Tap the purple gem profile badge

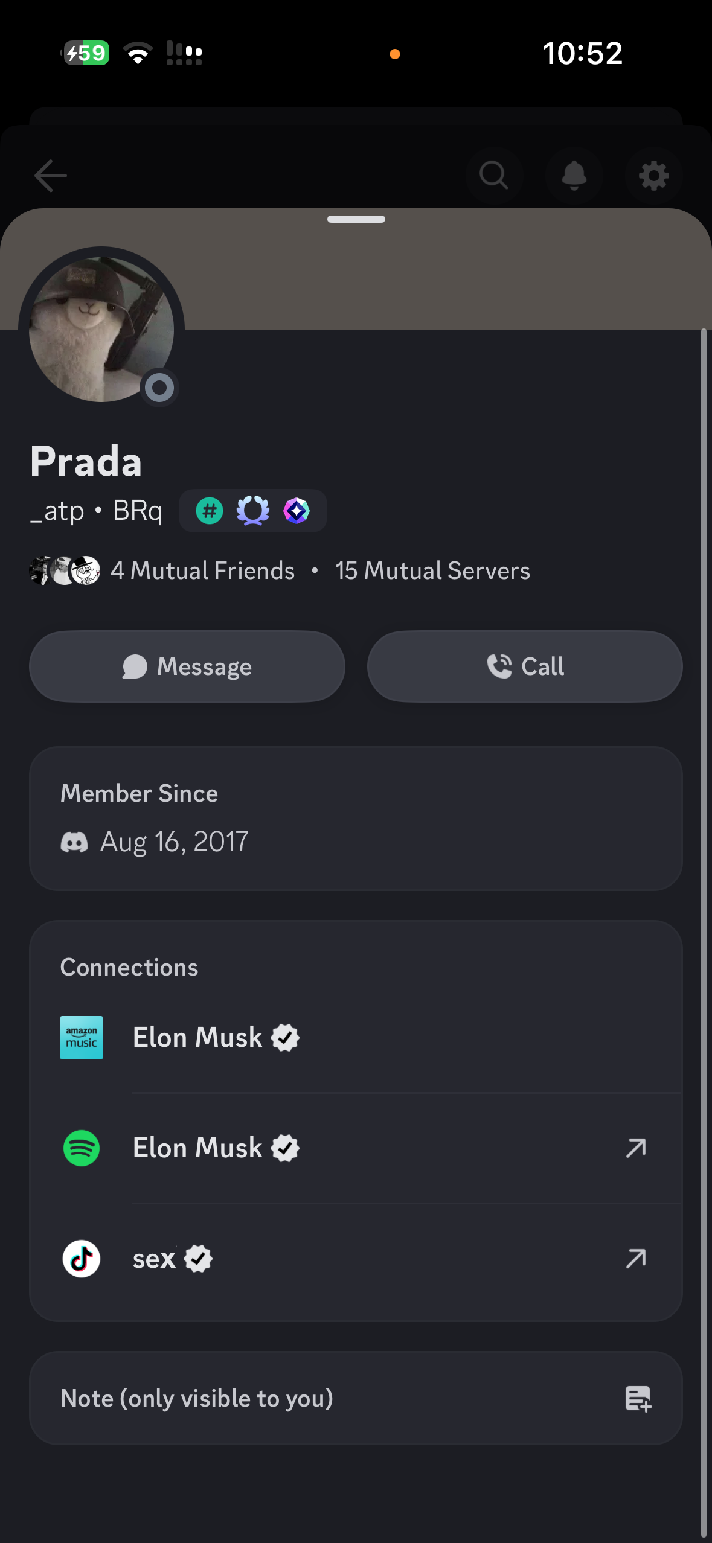point(297,511)
